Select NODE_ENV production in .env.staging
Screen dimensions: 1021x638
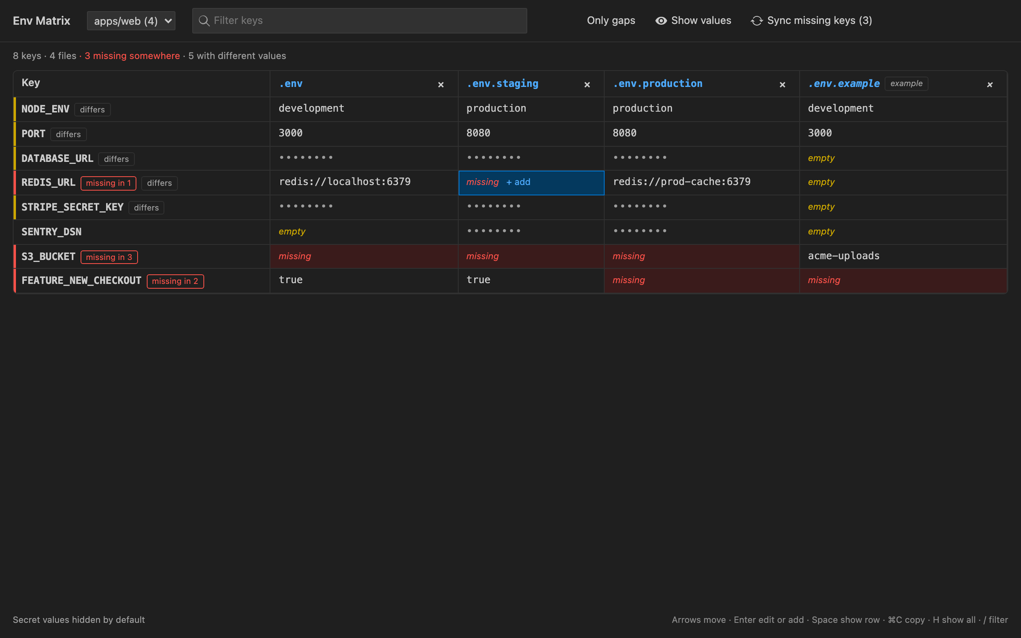(531, 109)
